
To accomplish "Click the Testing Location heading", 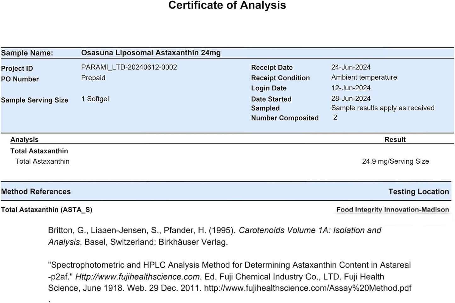I will pos(418,192).
